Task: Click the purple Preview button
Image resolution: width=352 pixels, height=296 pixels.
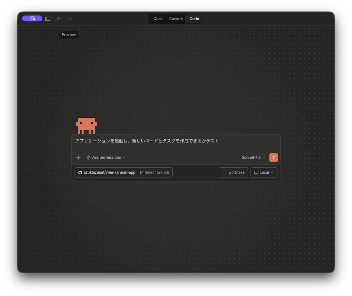Action: pyautogui.click(x=32, y=19)
